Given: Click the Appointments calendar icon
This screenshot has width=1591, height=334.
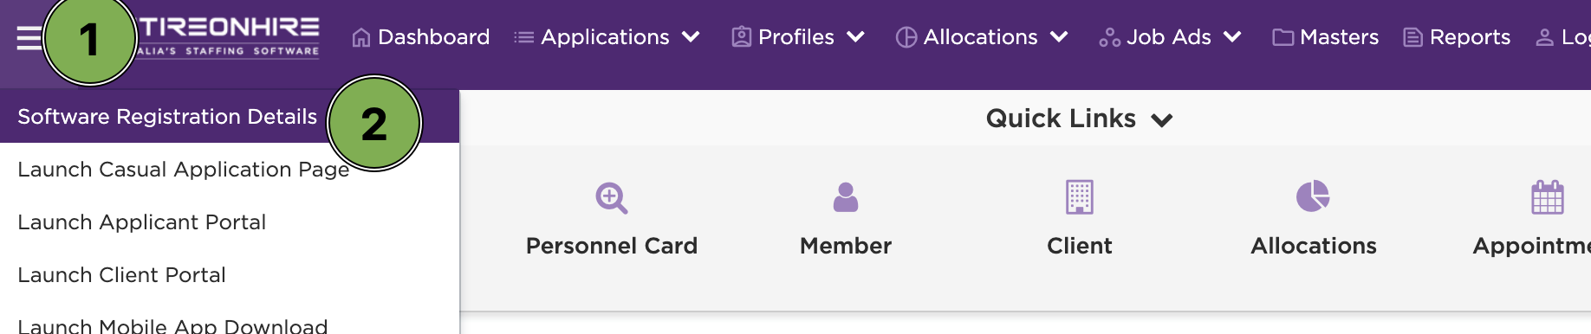Looking at the screenshot, I should point(1547,197).
